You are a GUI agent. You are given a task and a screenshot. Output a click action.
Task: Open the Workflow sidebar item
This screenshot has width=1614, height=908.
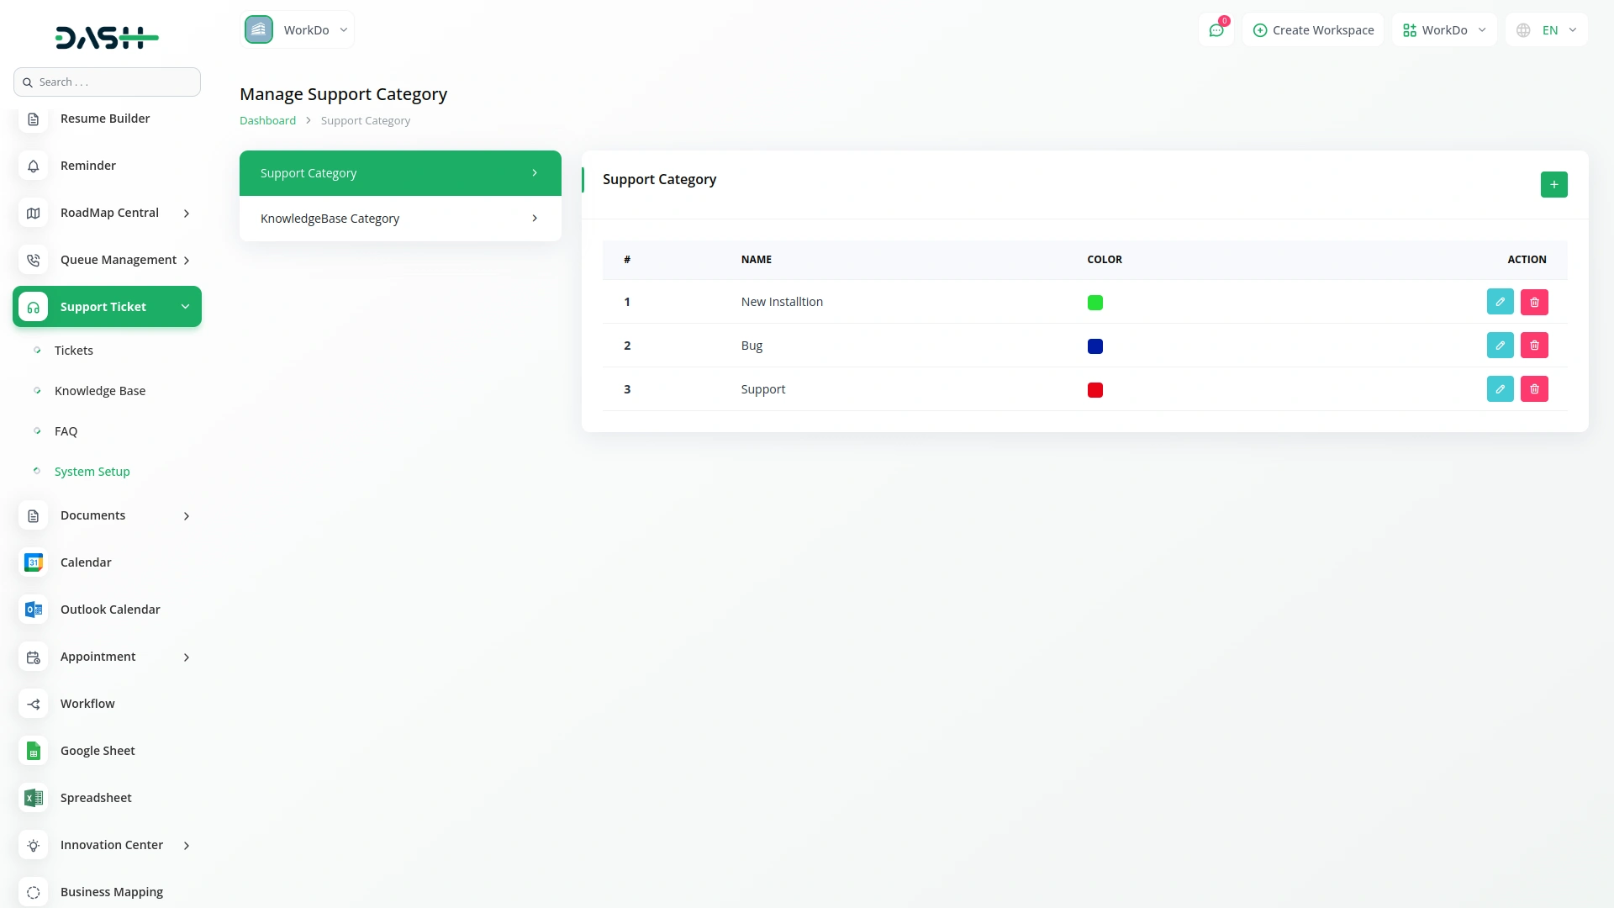(x=87, y=704)
